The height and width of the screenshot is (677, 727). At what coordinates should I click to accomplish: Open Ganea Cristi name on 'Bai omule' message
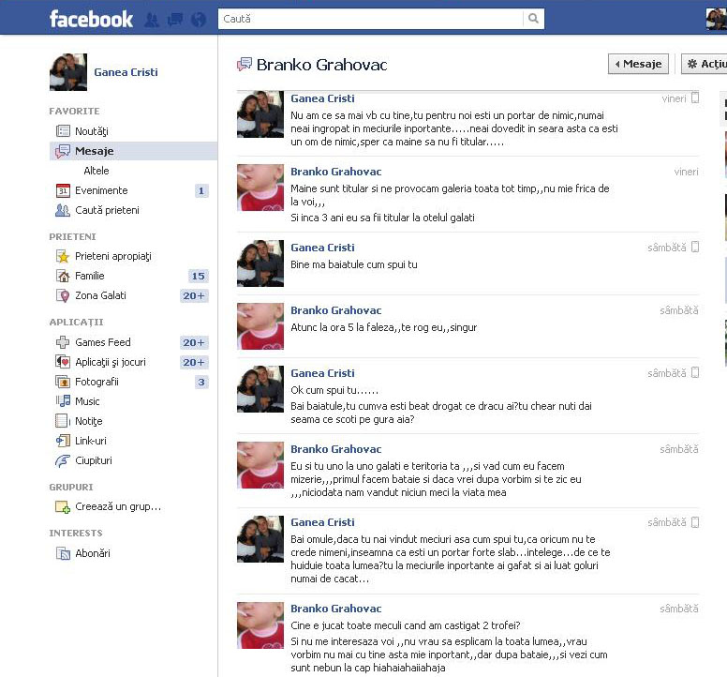[322, 522]
